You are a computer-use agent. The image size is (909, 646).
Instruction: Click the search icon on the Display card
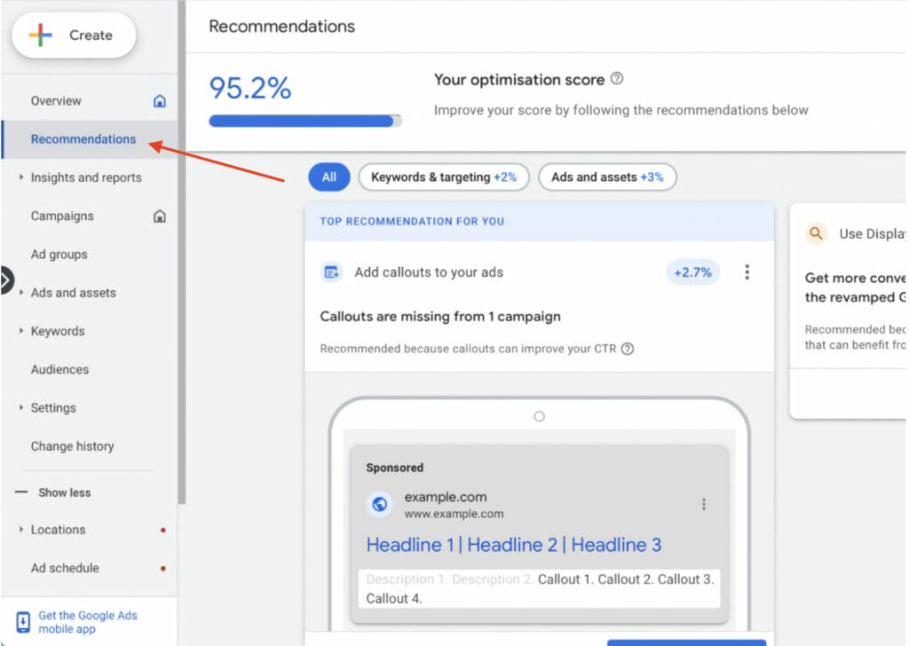click(815, 233)
